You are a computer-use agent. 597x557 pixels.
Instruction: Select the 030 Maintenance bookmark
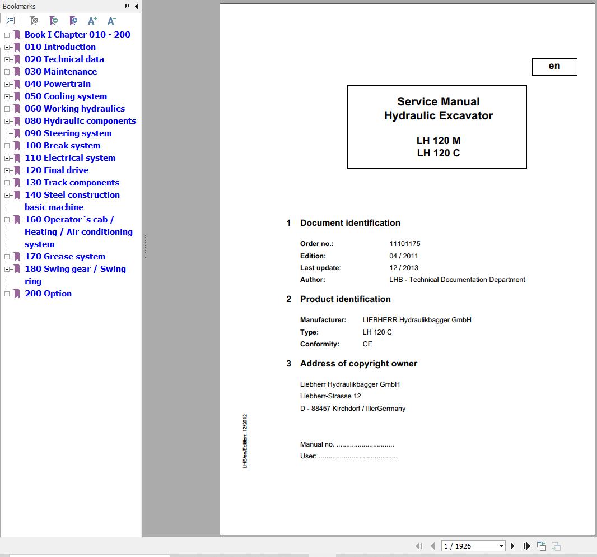(61, 72)
